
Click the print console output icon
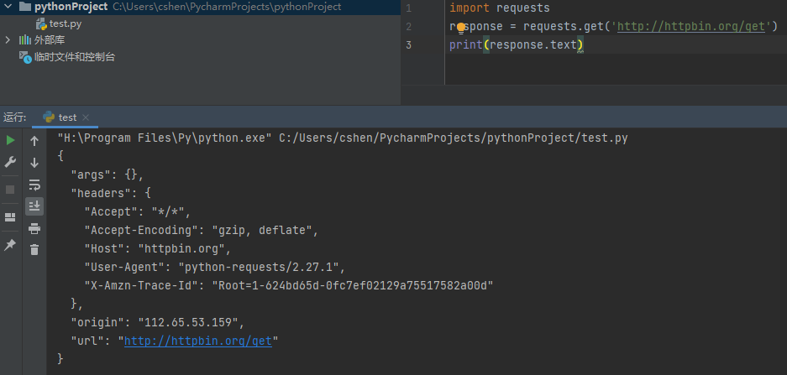pos(34,228)
